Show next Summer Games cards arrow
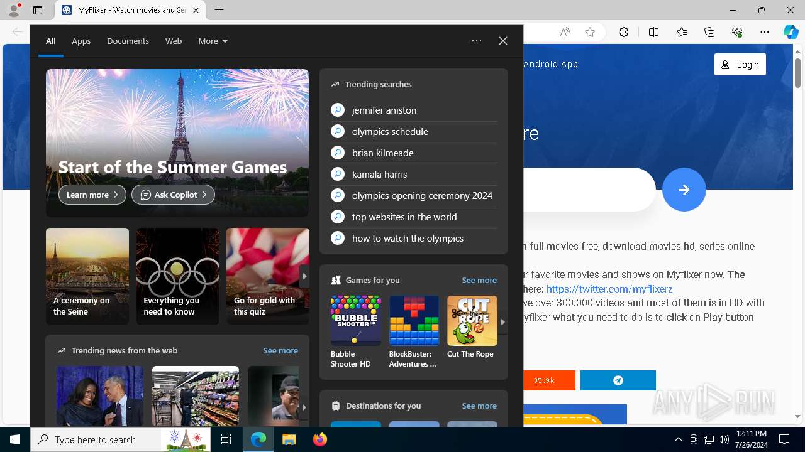The image size is (805, 452). click(x=304, y=276)
